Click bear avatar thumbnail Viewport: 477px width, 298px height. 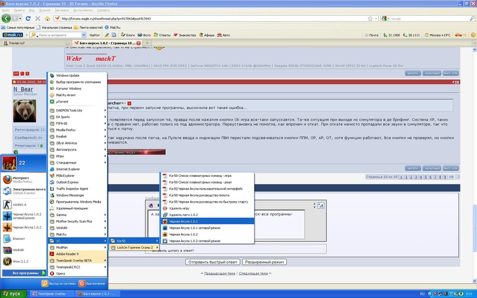click(25, 111)
